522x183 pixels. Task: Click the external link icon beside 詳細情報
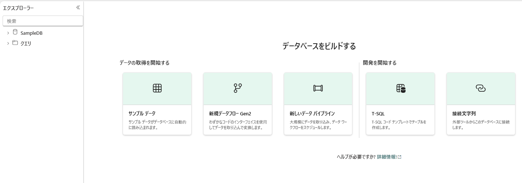(x=400, y=157)
